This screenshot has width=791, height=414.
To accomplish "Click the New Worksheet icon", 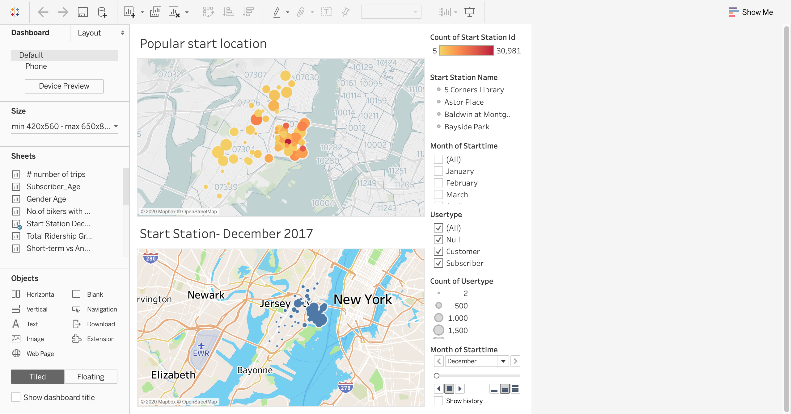I will click(x=129, y=12).
